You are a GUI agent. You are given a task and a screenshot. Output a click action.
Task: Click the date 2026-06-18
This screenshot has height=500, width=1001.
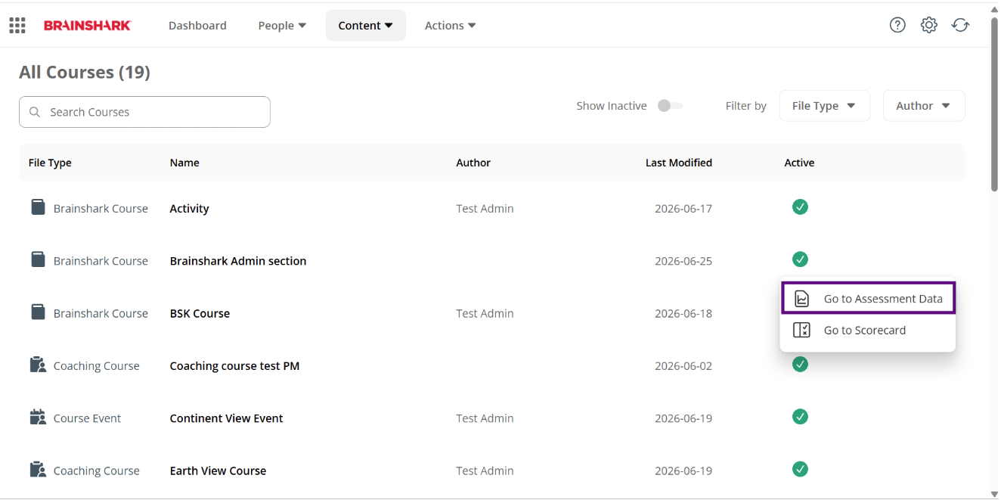pos(683,313)
